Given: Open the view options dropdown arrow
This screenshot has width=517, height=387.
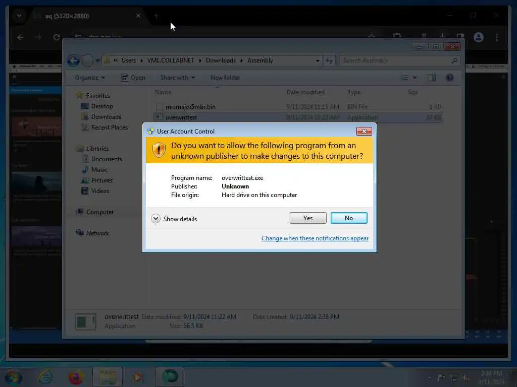Looking at the screenshot, I should [x=415, y=78].
